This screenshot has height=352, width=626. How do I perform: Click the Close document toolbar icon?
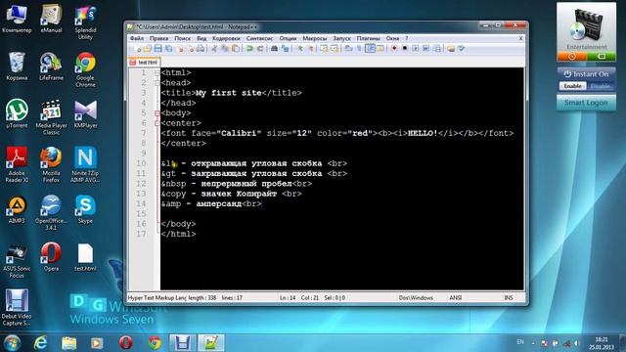(180, 48)
